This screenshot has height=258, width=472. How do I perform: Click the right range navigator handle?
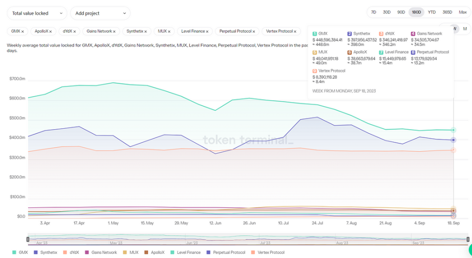pyautogui.click(x=468, y=240)
